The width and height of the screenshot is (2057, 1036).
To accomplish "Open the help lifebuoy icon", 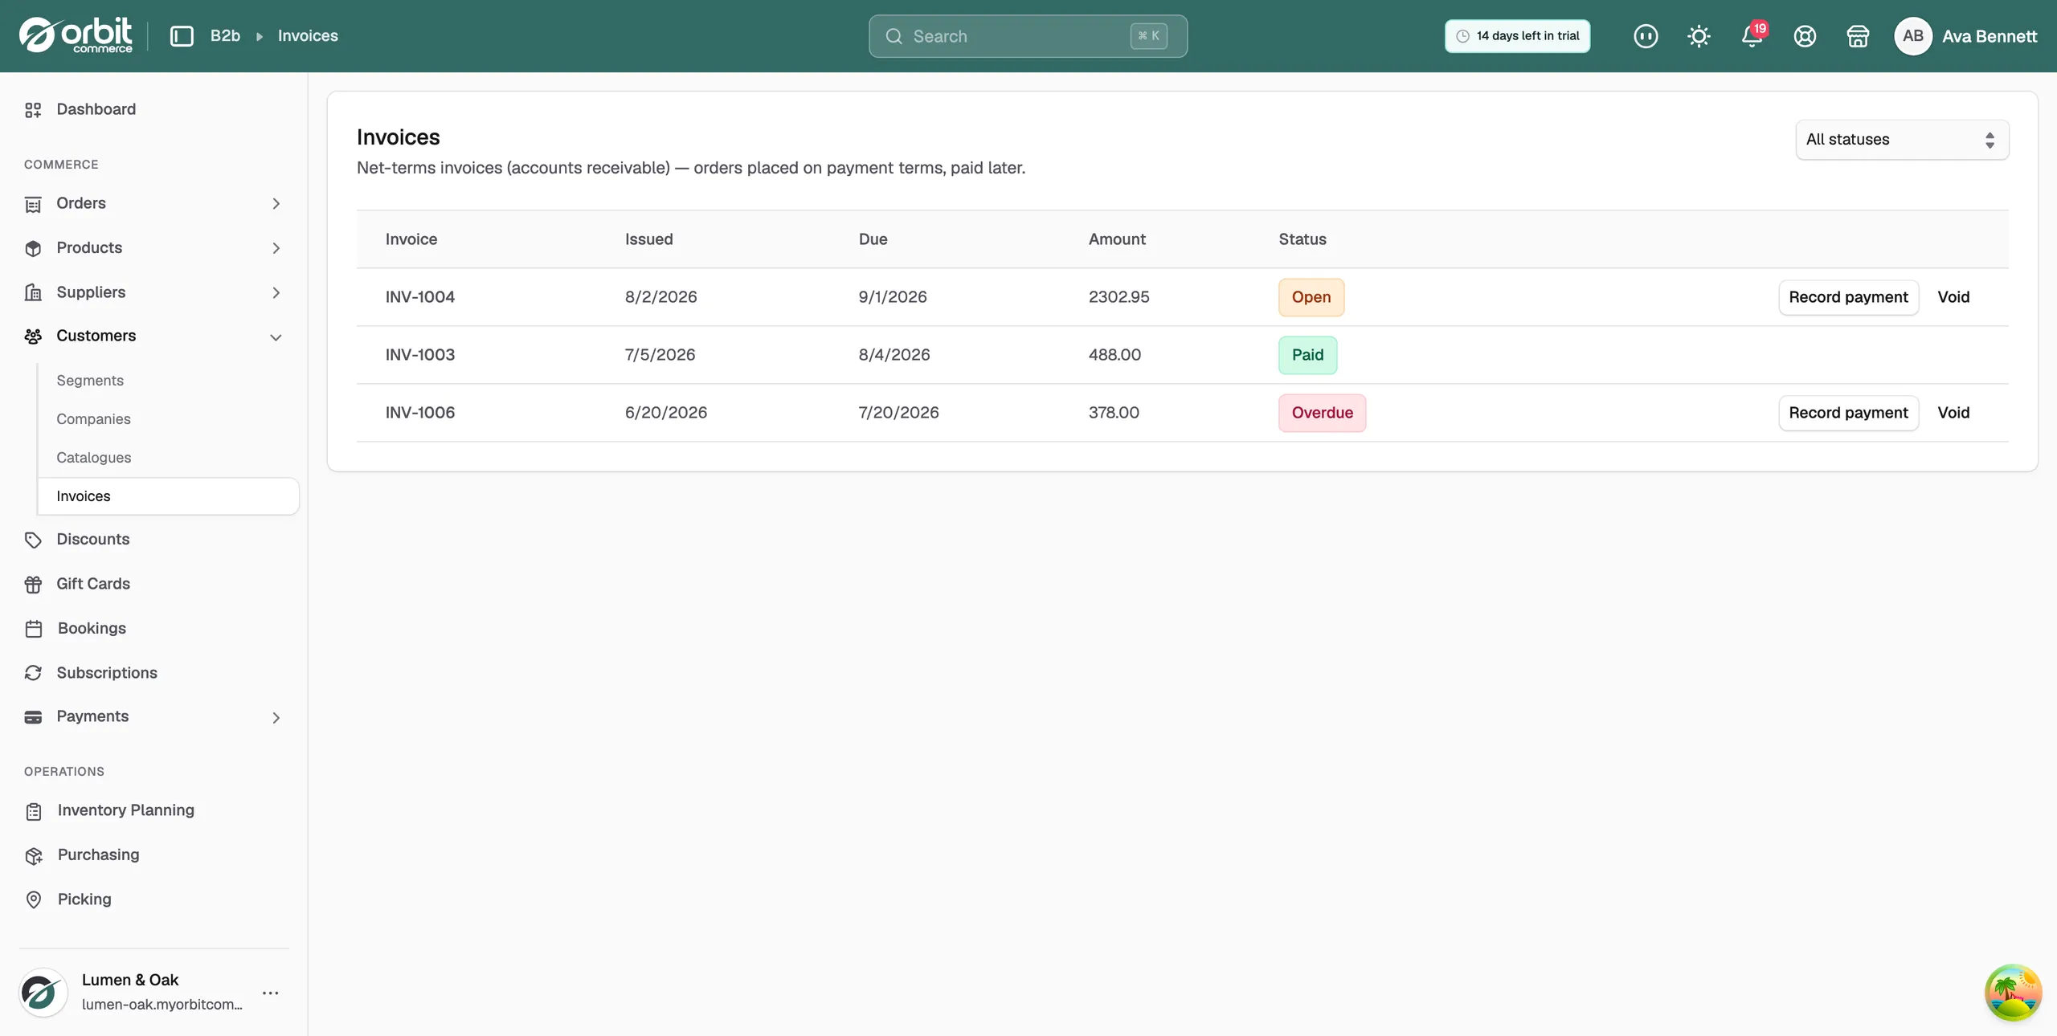I will 1805,36.
